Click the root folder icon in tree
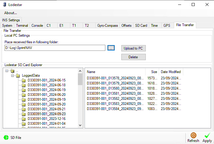Screen dimensions: 214x144 12,71
